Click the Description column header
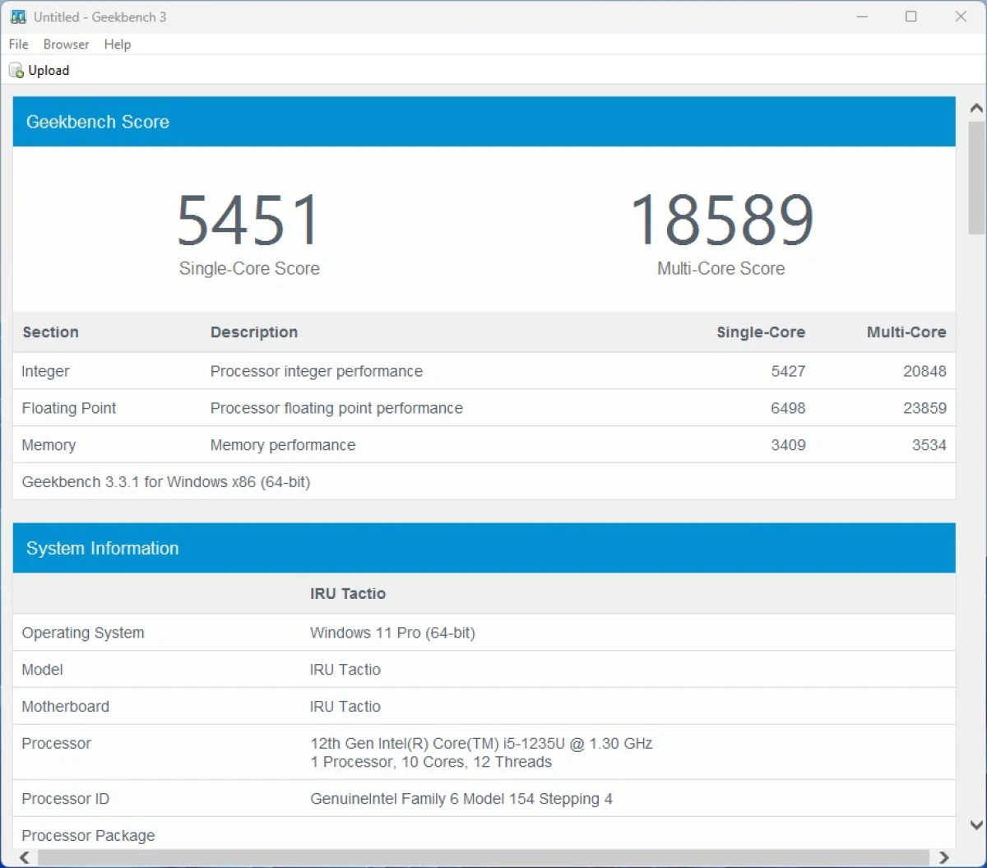This screenshot has height=868, width=987. (x=254, y=332)
